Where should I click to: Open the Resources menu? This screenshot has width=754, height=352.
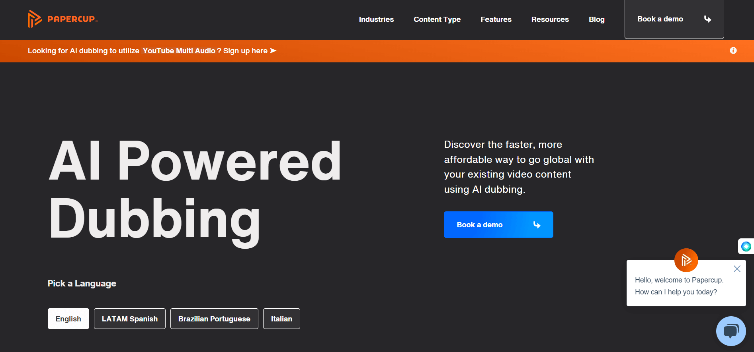coord(550,19)
